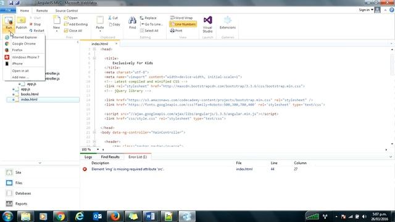Open the Site workspace
The height and width of the screenshot is (222, 395).
point(18,173)
